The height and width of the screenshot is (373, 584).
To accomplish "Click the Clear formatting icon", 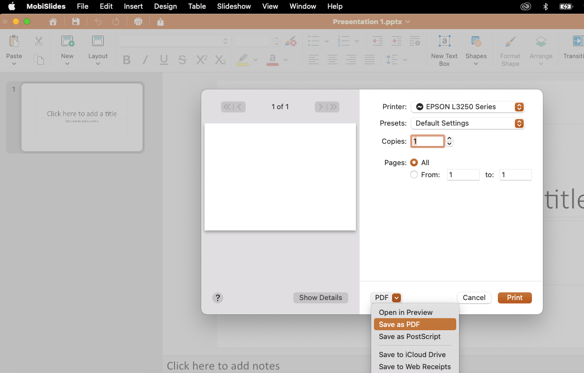I will point(291,41).
